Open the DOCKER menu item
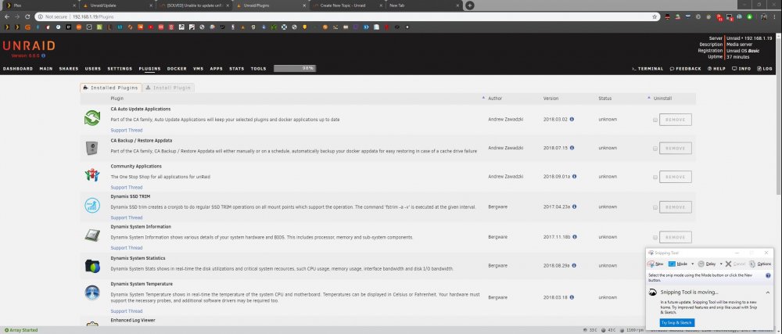Image resolution: width=782 pixels, height=334 pixels. coord(177,69)
